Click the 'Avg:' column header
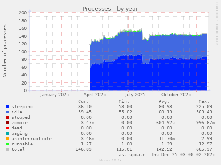Viewport: 221px width, 165px height. click(164, 101)
